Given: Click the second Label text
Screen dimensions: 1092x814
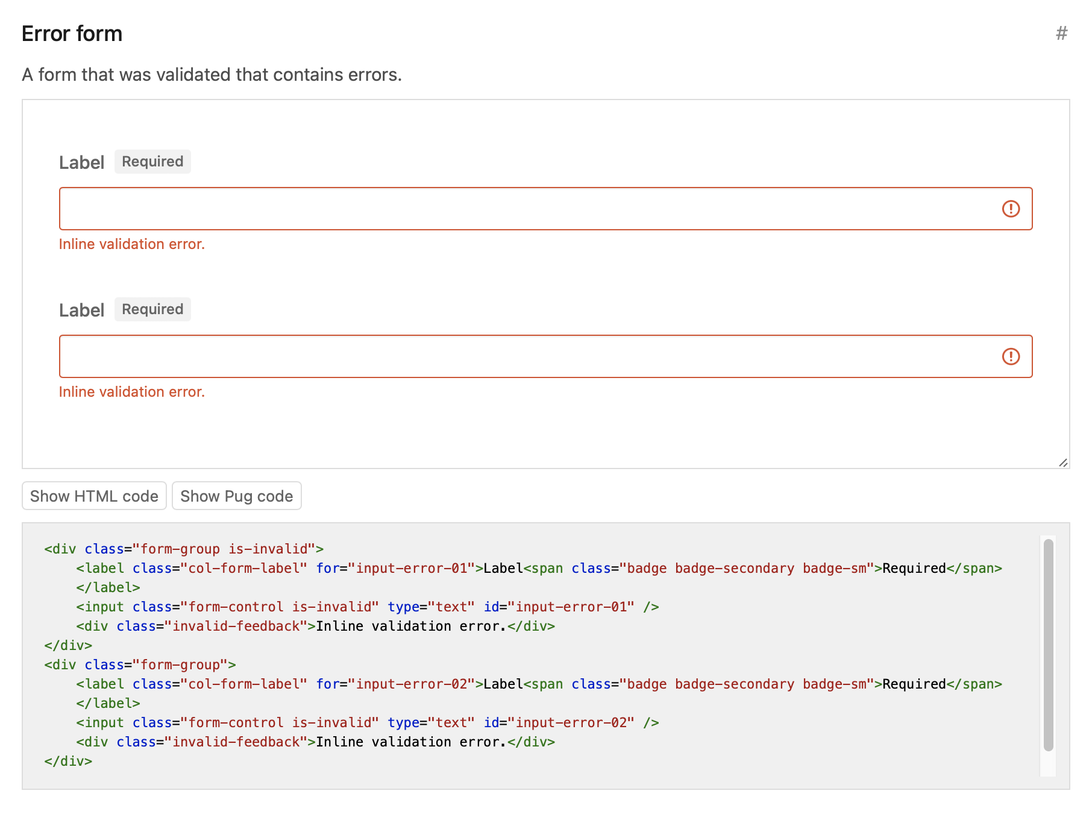Looking at the screenshot, I should 82,309.
